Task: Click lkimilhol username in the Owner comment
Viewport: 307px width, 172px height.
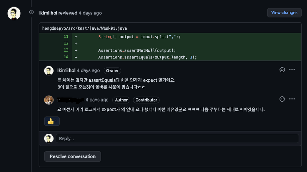Action: [66, 70]
